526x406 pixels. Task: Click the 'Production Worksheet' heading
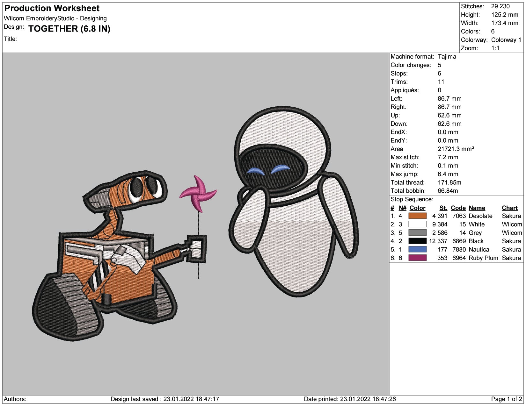[52, 8]
